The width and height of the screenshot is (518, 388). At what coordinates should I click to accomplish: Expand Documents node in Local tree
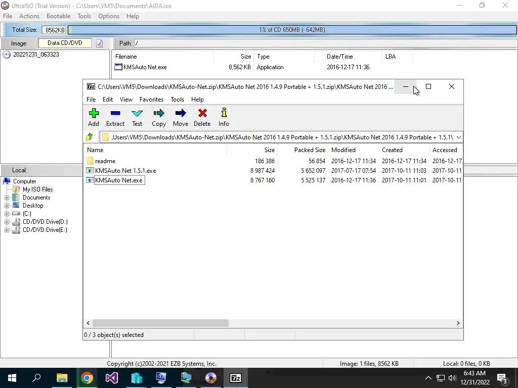[7, 198]
